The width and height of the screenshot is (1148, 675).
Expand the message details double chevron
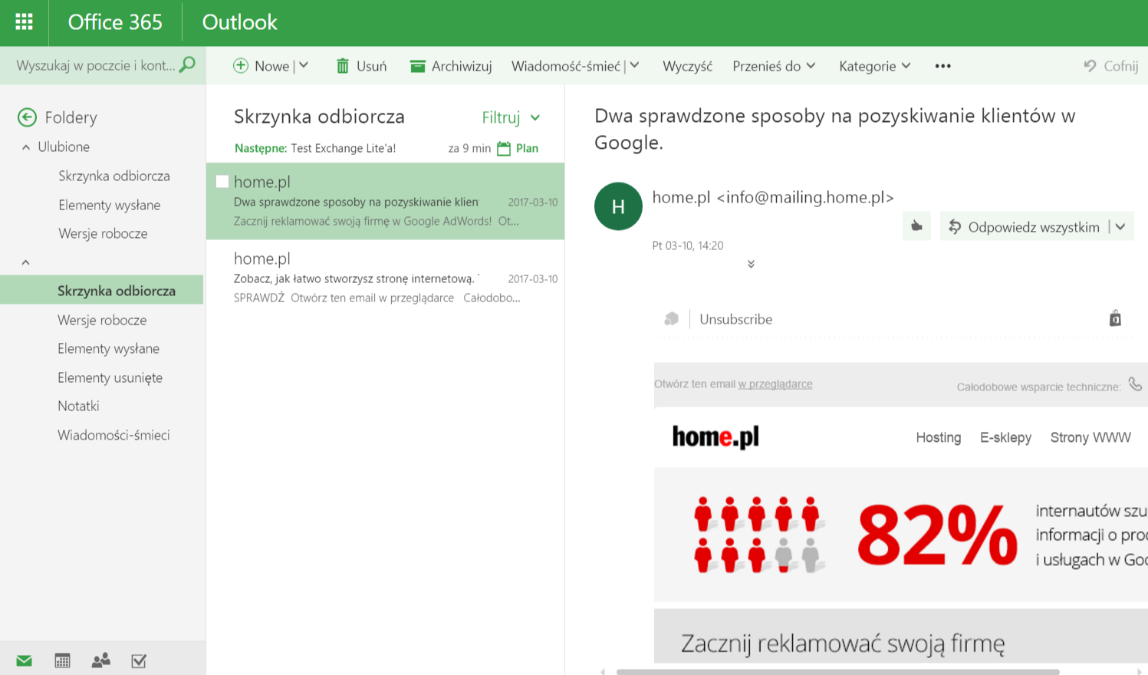(x=751, y=264)
